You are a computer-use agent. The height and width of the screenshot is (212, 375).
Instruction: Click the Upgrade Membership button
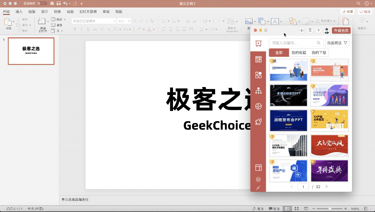pyautogui.click(x=341, y=30)
